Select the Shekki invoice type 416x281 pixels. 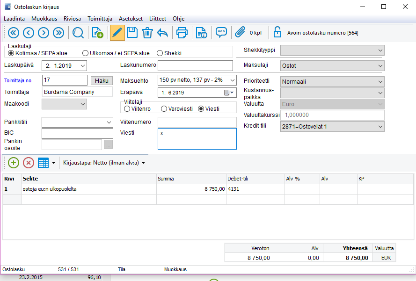point(160,53)
